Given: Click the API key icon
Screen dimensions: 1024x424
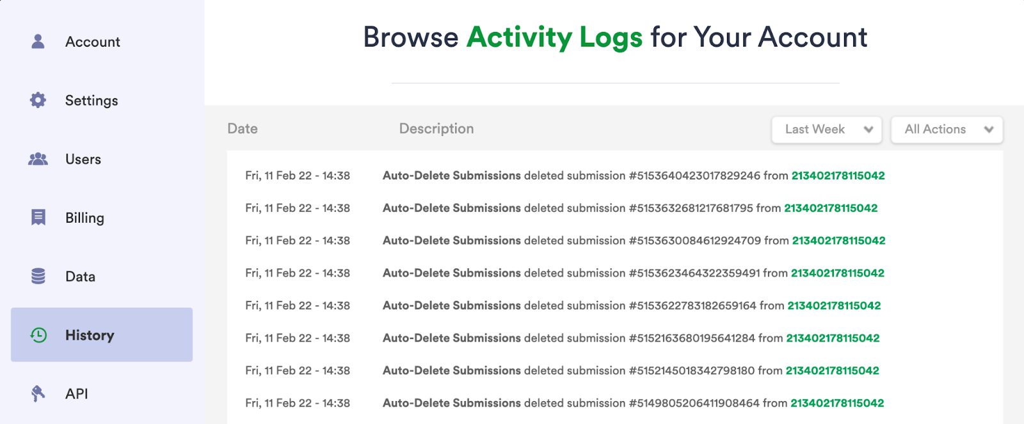Looking at the screenshot, I should tap(38, 394).
